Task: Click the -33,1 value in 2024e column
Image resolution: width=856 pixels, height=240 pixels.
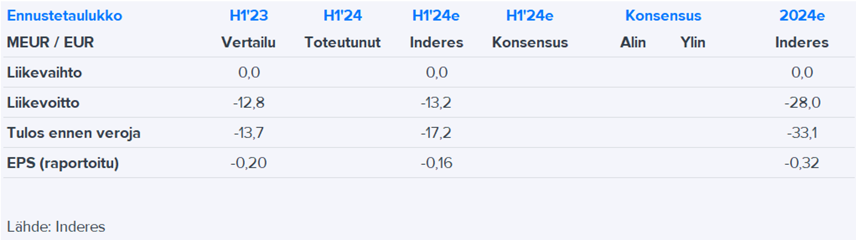Action: [x=802, y=133]
